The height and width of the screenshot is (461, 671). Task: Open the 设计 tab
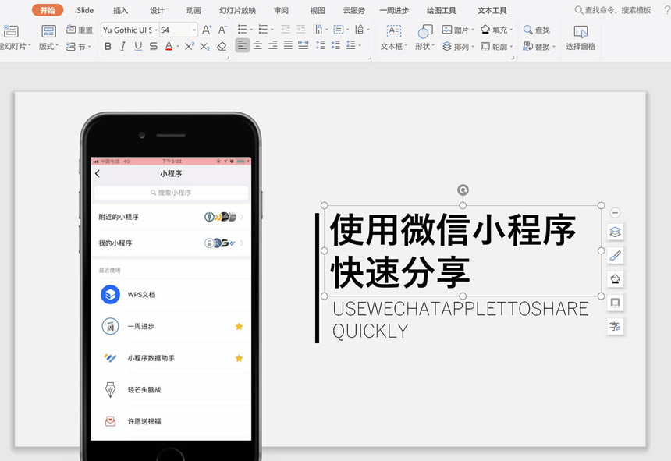[x=157, y=10]
